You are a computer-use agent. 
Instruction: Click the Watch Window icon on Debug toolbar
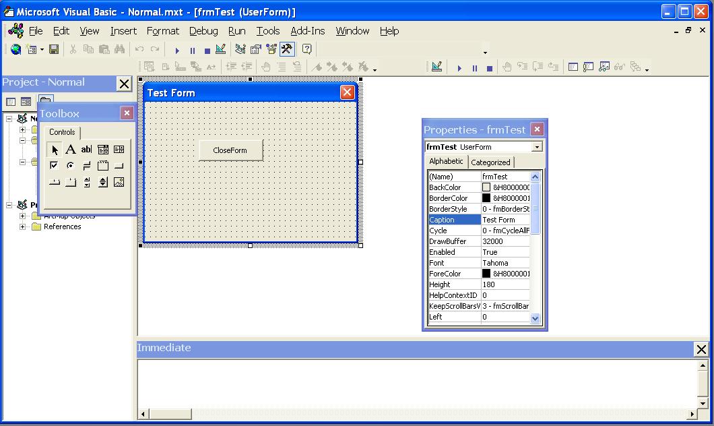(604, 67)
